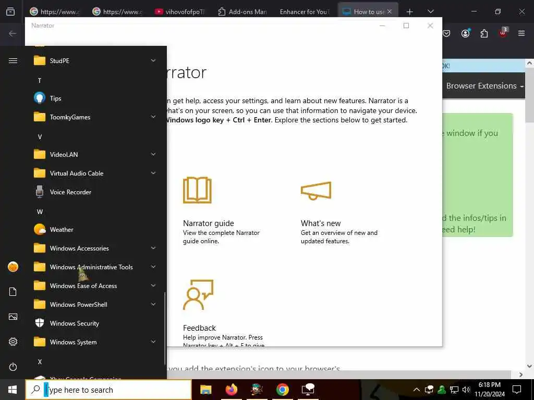The width and height of the screenshot is (534, 400).
Task: Show hidden system tray icons
Action: point(416,390)
